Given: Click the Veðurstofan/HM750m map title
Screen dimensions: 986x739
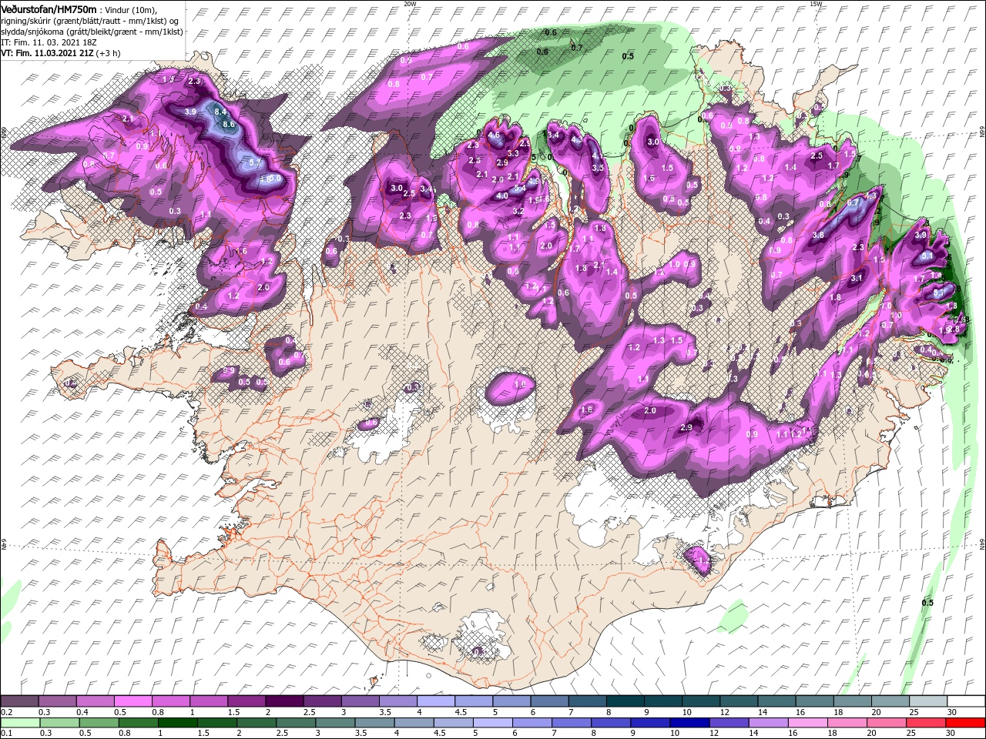Looking at the screenshot, I should [49, 8].
